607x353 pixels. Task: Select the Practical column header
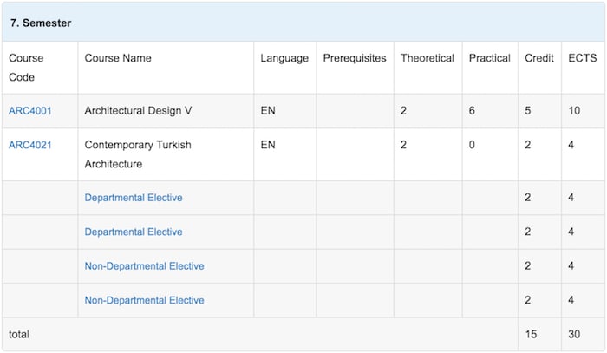pos(490,58)
